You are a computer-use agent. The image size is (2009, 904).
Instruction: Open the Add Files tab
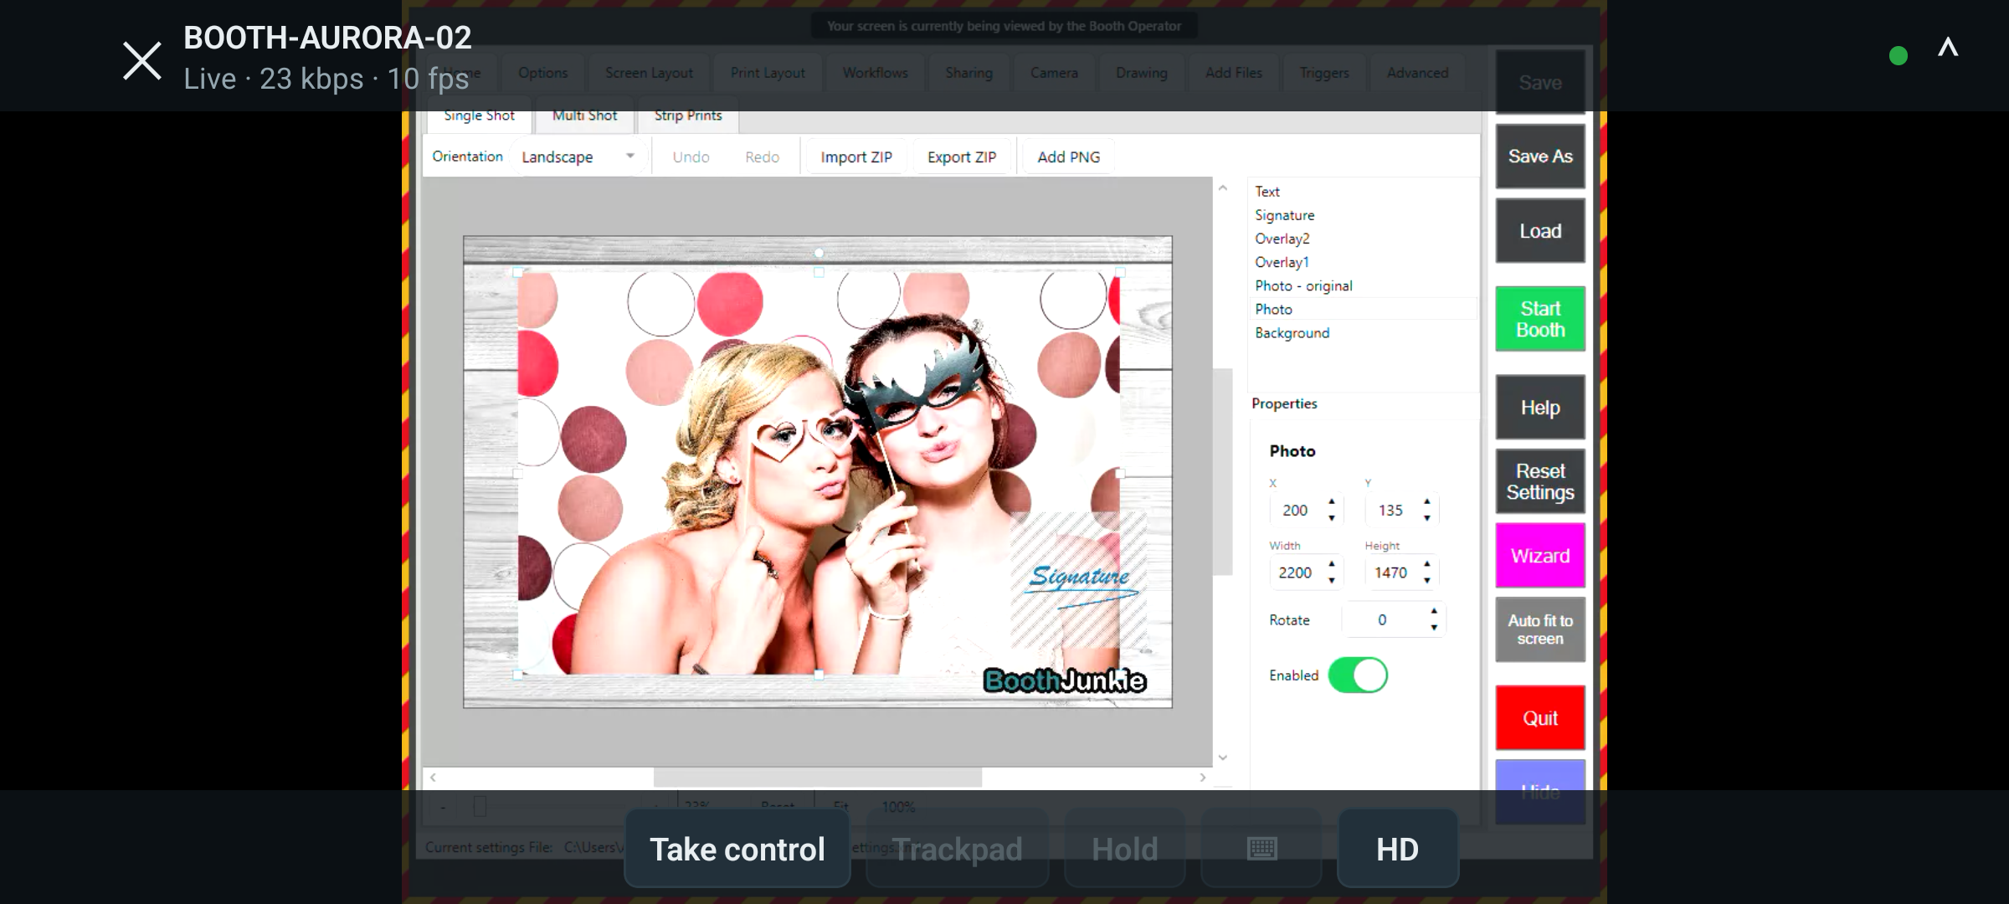(1233, 73)
